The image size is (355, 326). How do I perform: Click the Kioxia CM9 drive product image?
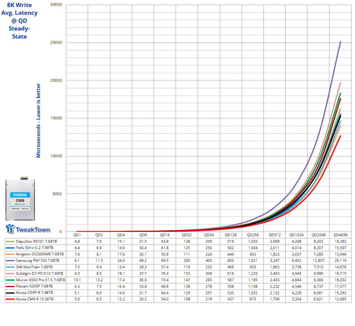point(20,199)
